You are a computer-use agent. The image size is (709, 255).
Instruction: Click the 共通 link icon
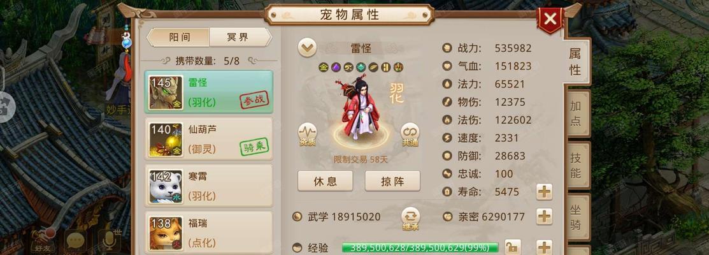pos(410,135)
